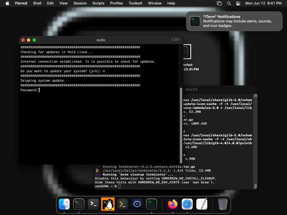Image resolution: width=287 pixels, height=215 pixels.
Task: Click "Running `brew cleanup terminator`..." line
Action: coord(134,174)
